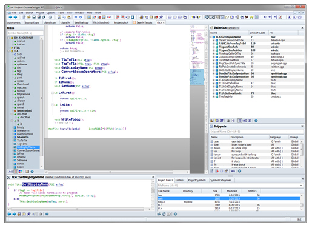Screen dimensions: 312x228
Task: Sort project files by Modified column
Action: click(231, 191)
